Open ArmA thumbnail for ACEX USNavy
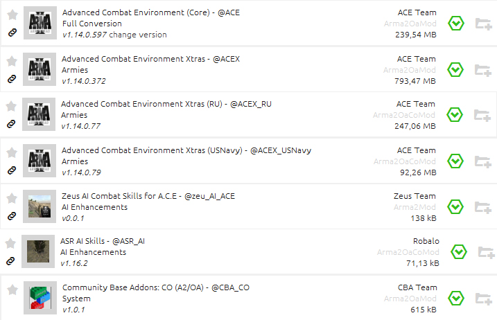Screen dimensions: 497x320 40,159
